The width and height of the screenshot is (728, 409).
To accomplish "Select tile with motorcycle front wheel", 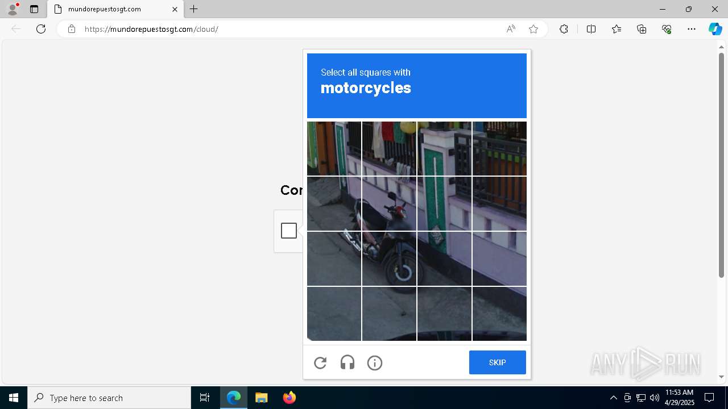I will tap(389, 258).
